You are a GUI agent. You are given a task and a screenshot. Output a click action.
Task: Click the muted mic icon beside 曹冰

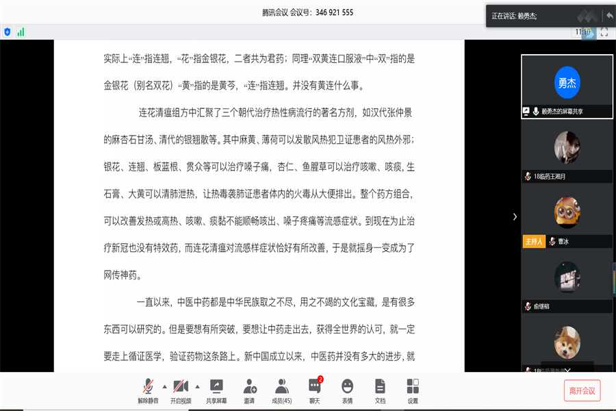552,242
